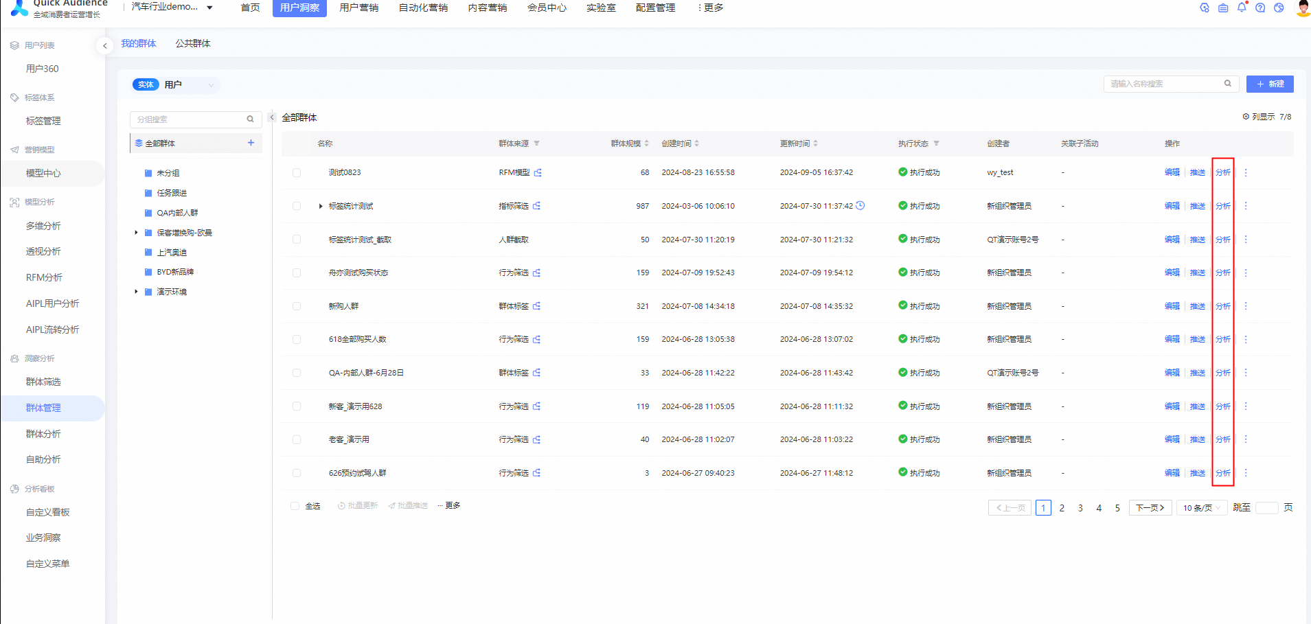Open the 更多 batch actions menu
This screenshot has height=624, width=1311.
449,505
